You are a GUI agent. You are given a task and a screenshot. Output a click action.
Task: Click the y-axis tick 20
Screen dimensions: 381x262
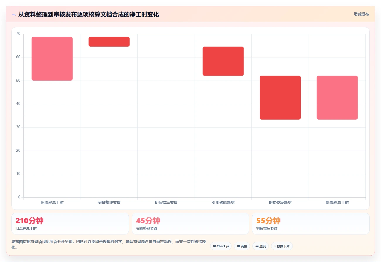tap(18, 151)
